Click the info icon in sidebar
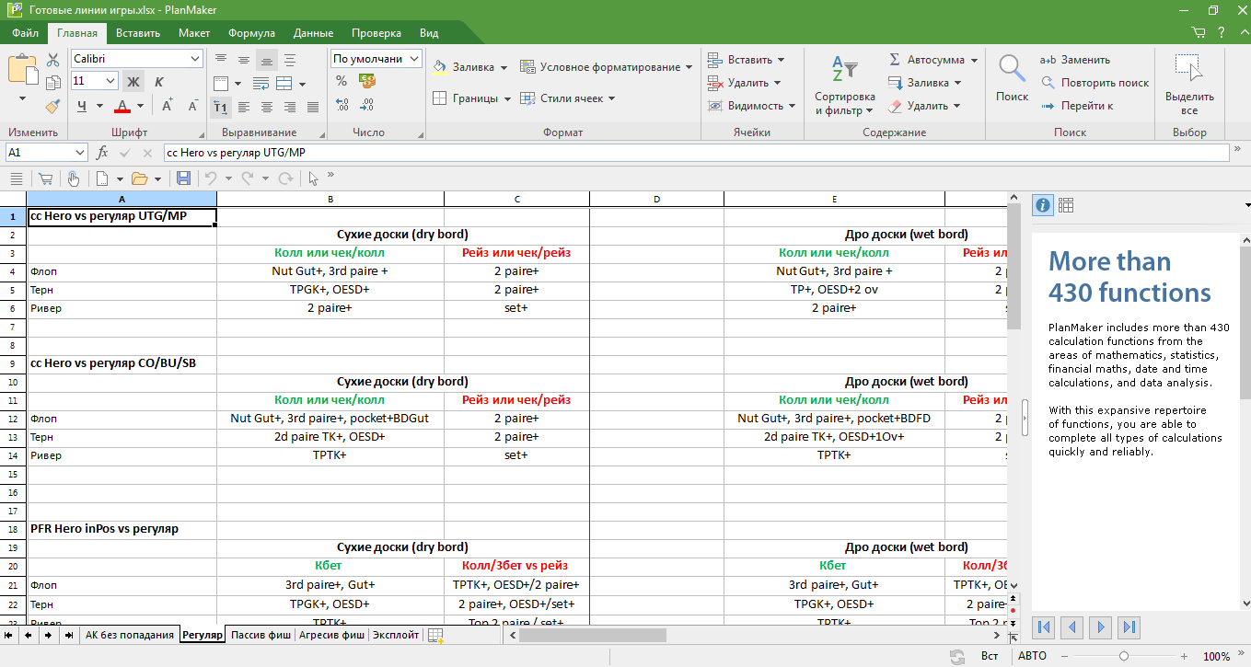This screenshot has width=1251, height=667. (x=1043, y=205)
